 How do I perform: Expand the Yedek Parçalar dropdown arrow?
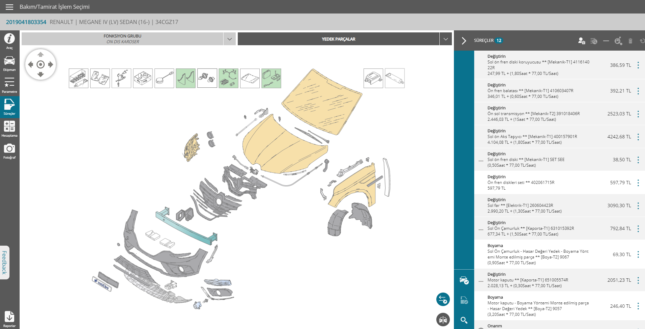click(446, 39)
